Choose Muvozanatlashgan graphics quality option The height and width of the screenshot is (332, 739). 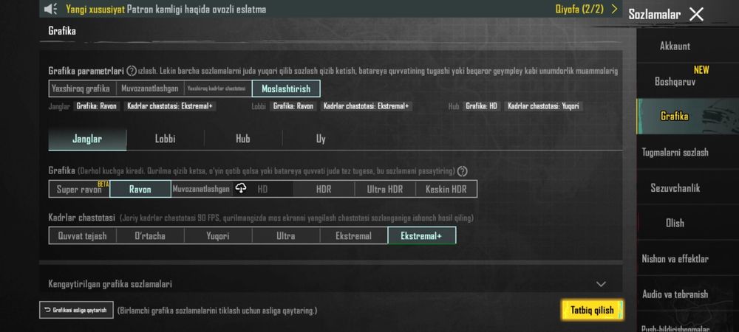[x=201, y=189]
